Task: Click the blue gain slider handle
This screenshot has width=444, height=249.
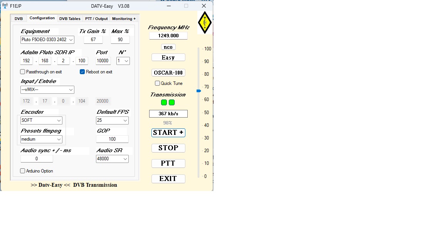Action: click(198, 91)
